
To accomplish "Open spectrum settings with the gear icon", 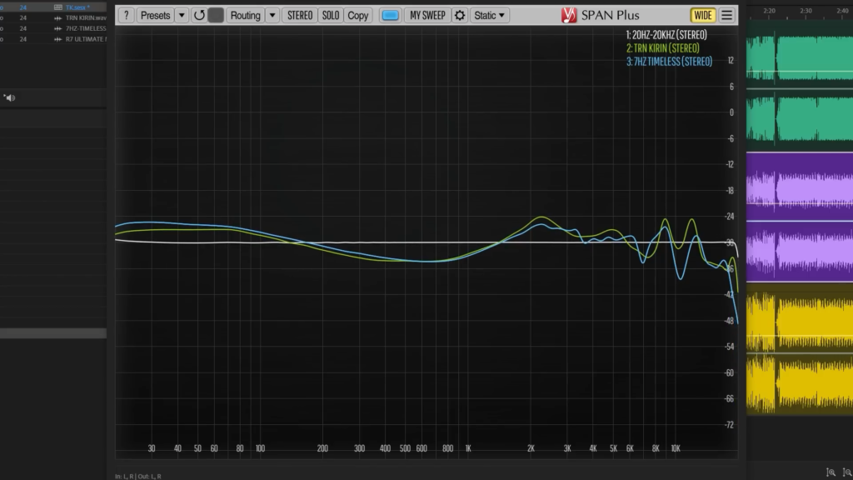I will (460, 15).
